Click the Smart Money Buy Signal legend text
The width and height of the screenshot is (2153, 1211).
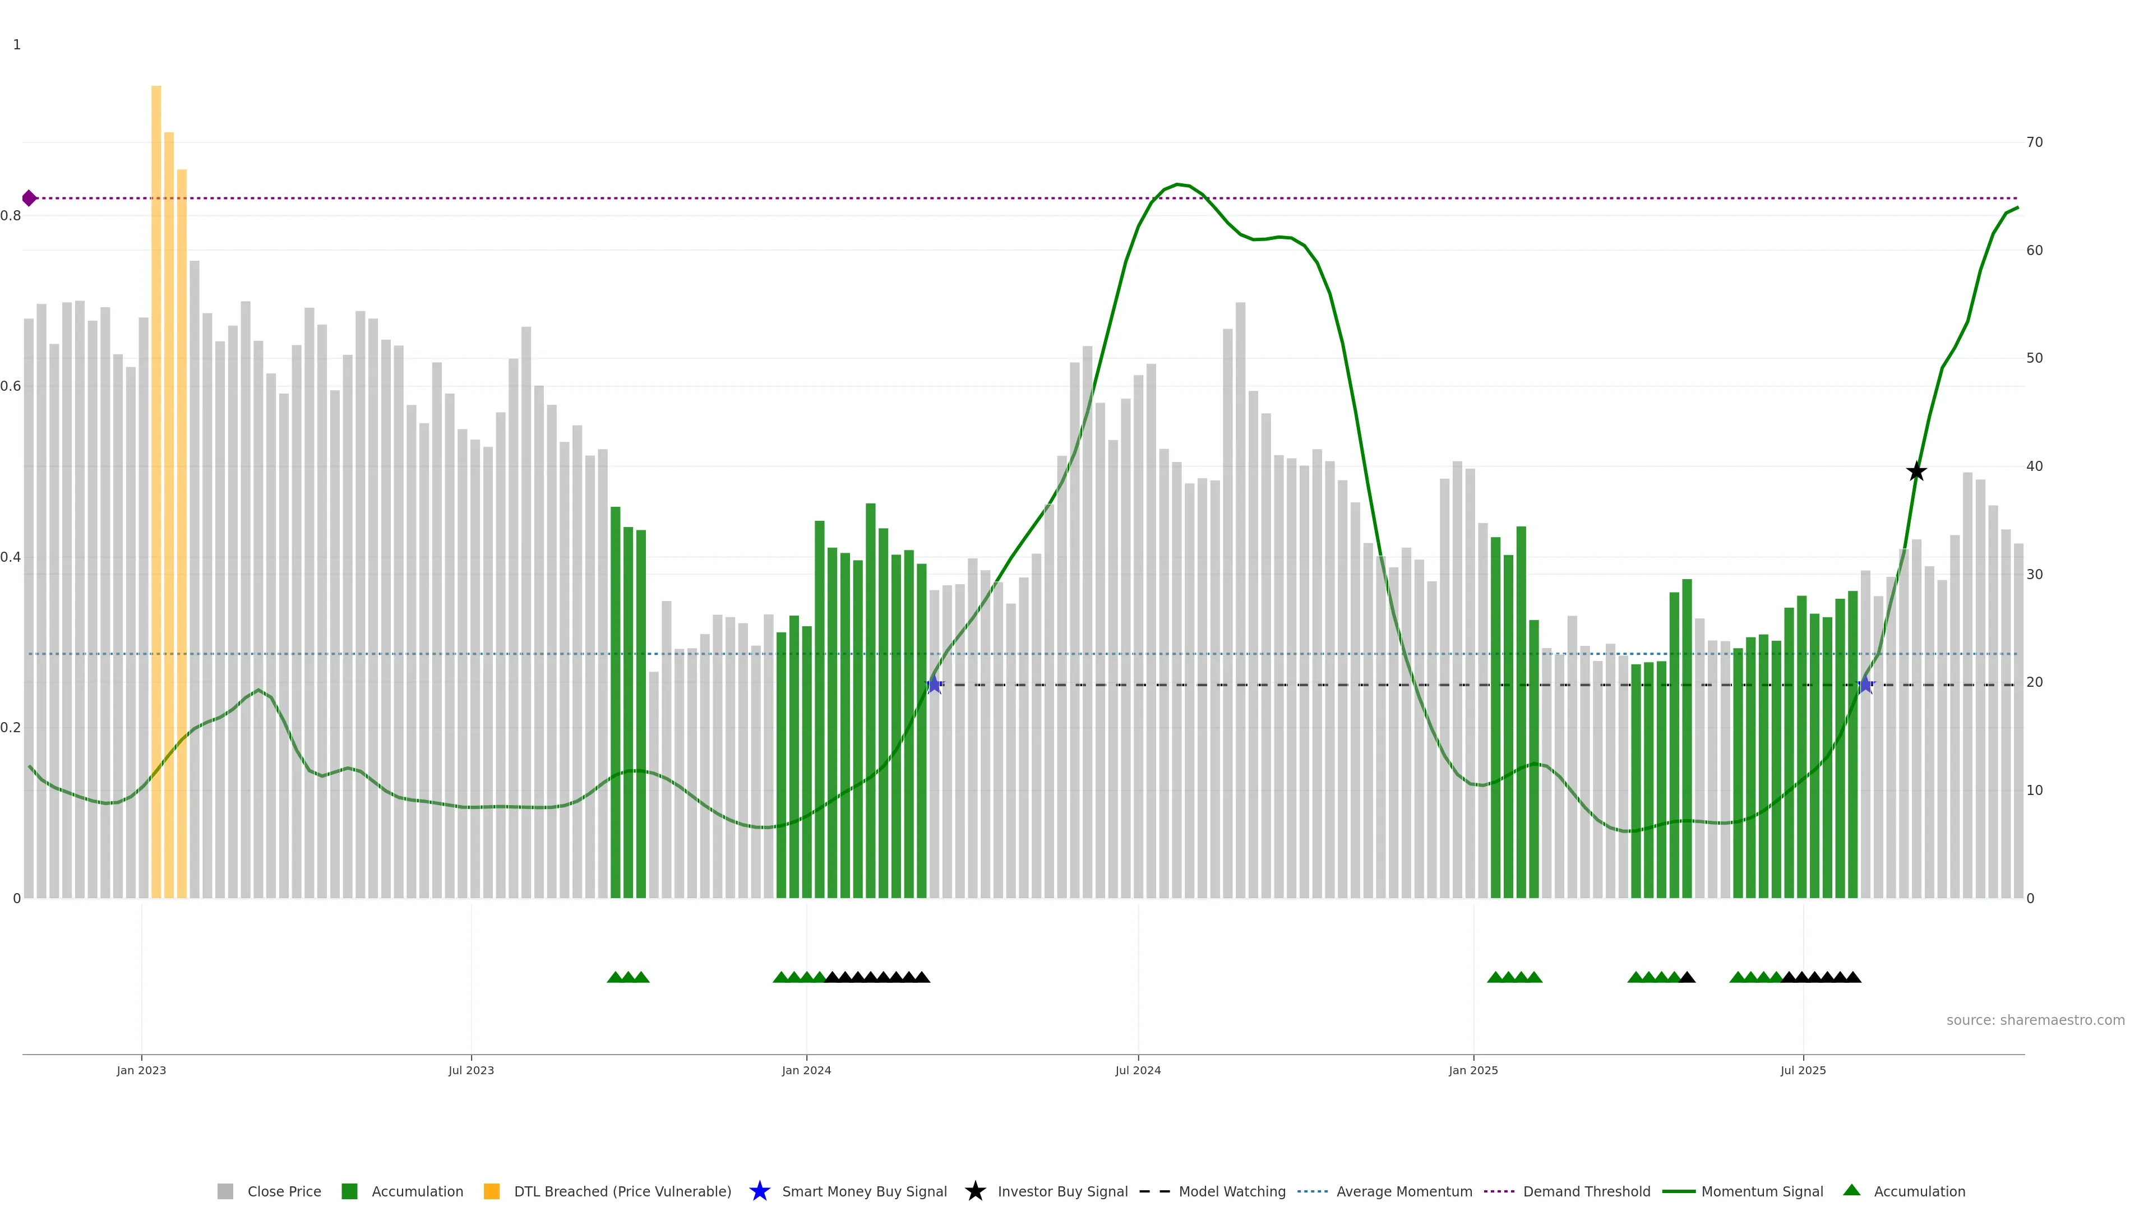(864, 1191)
